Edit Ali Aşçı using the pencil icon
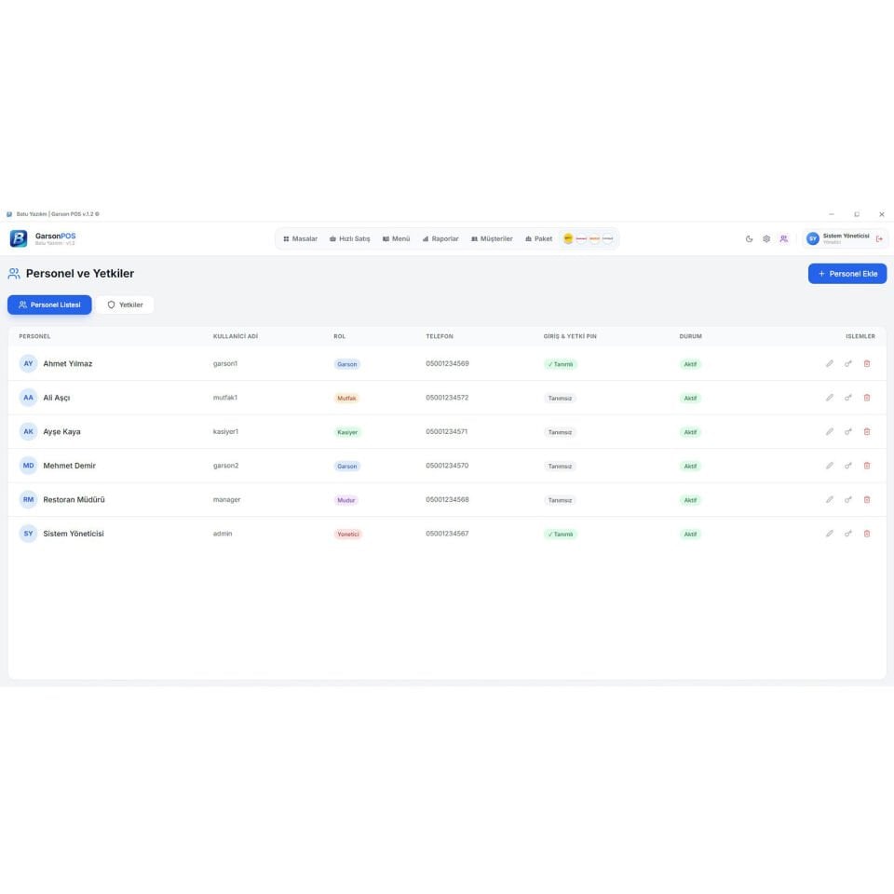 [x=830, y=398]
